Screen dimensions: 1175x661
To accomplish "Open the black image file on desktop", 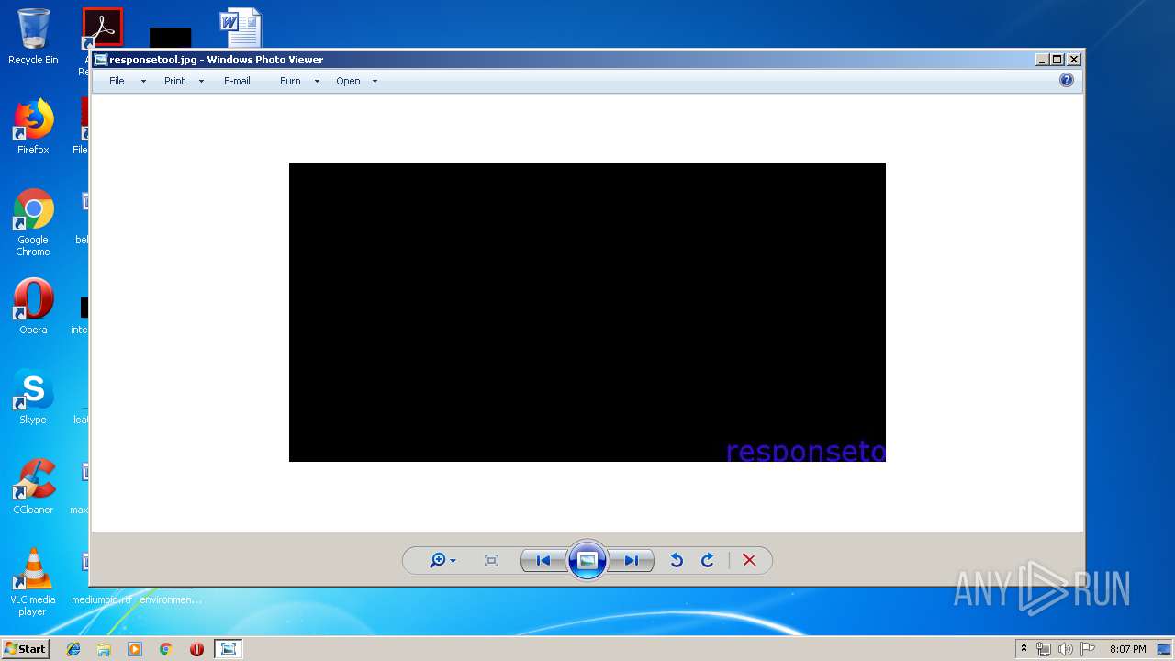I will [170, 38].
